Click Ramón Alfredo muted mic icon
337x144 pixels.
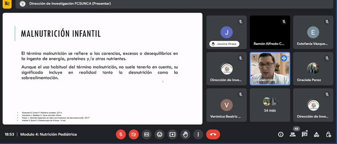coord(284,22)
